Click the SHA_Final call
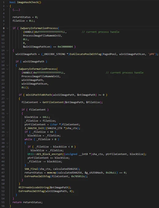 click(x=31, y=169)
